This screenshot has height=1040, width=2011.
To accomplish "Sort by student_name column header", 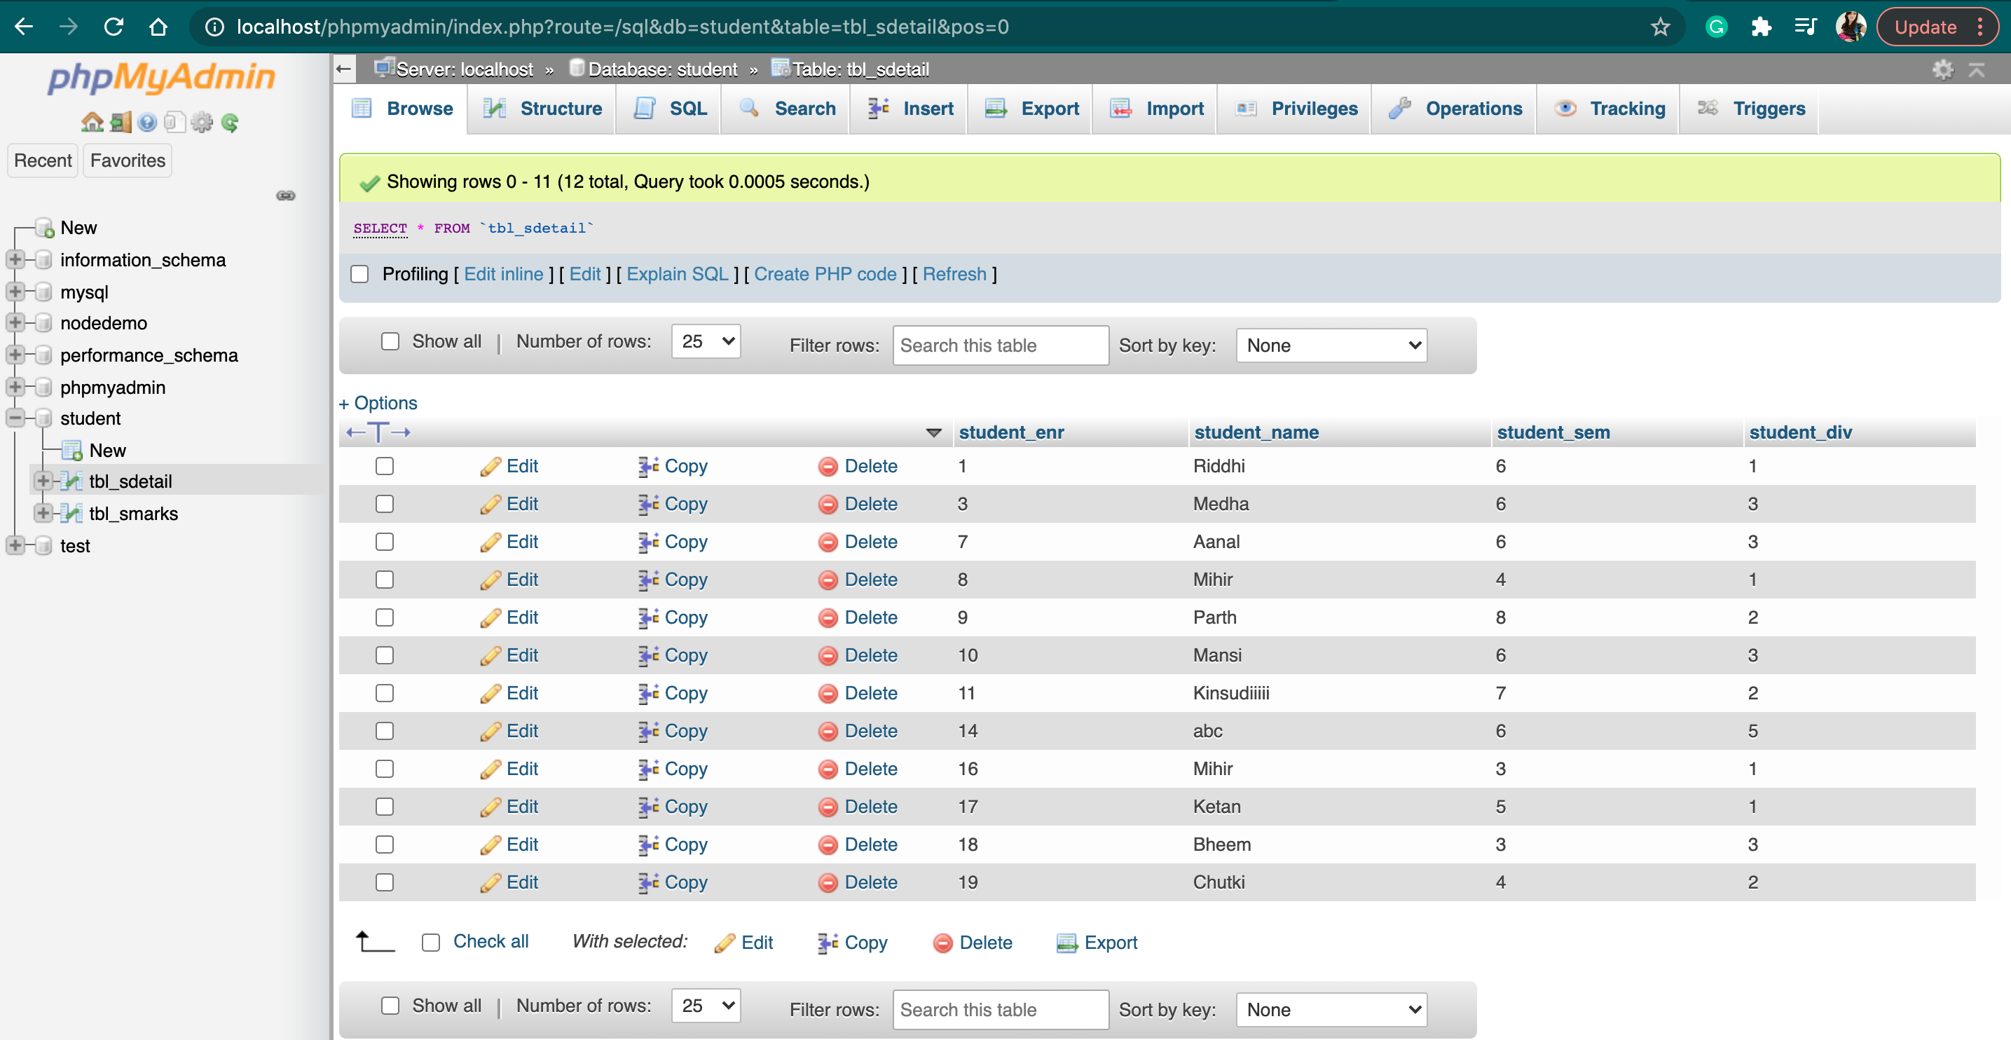I will click(x=1256, y=432).
